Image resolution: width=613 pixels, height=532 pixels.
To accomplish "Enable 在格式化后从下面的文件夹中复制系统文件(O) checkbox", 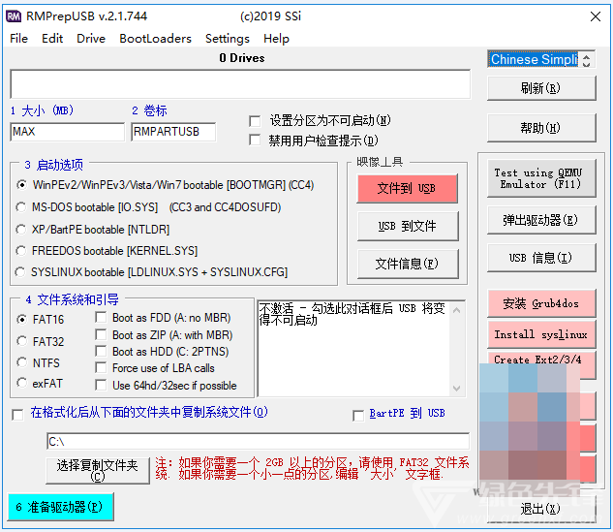I will 17,415.
